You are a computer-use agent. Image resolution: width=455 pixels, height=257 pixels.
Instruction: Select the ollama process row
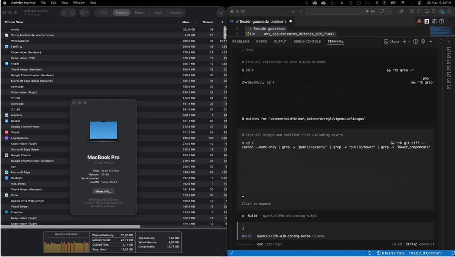click(114, 29)
